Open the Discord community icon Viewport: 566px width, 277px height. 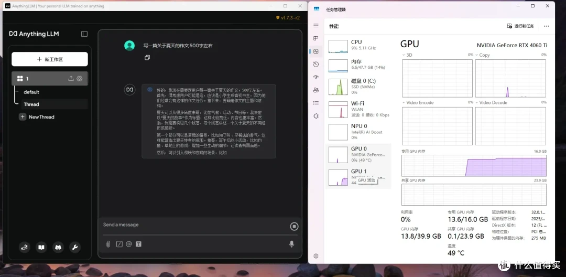58,248
